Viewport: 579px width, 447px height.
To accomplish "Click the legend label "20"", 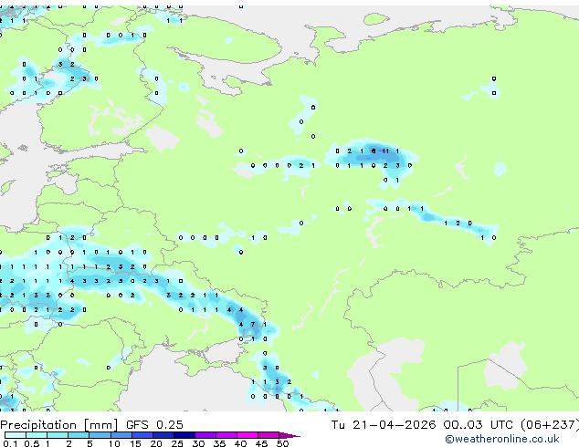I will click(x=156, y=443).
